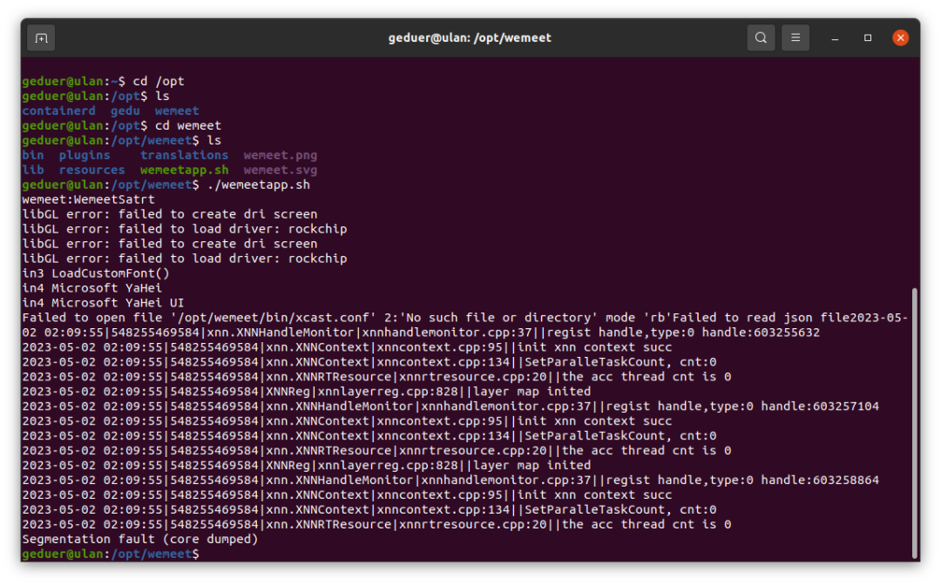The height and width of the screenshot is (585, 941).
Task: Open a new terminal tab
Action: (41, 37)
